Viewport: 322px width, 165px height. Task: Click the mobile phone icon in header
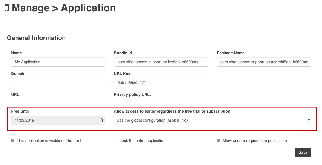point(7,8)
